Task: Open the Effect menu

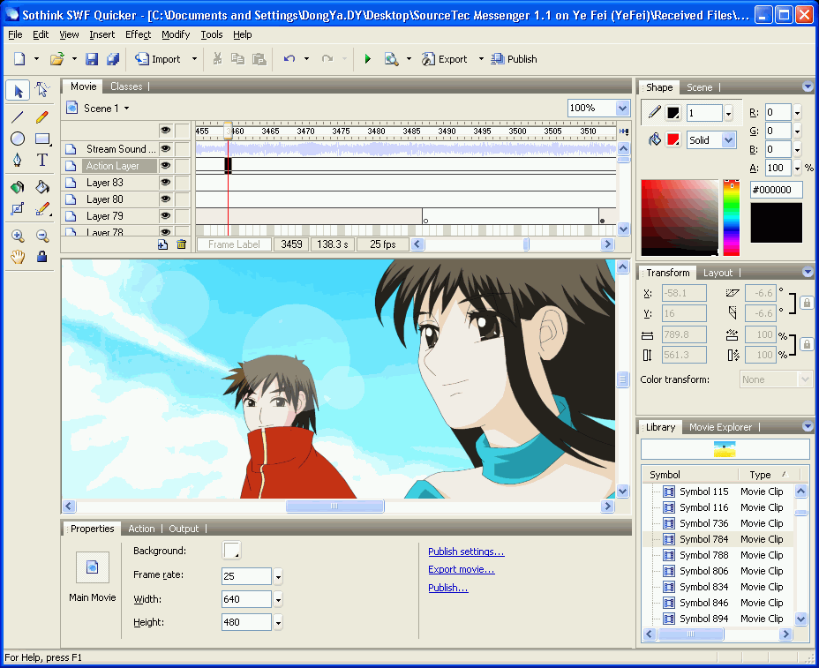Action: pos(138,34)
